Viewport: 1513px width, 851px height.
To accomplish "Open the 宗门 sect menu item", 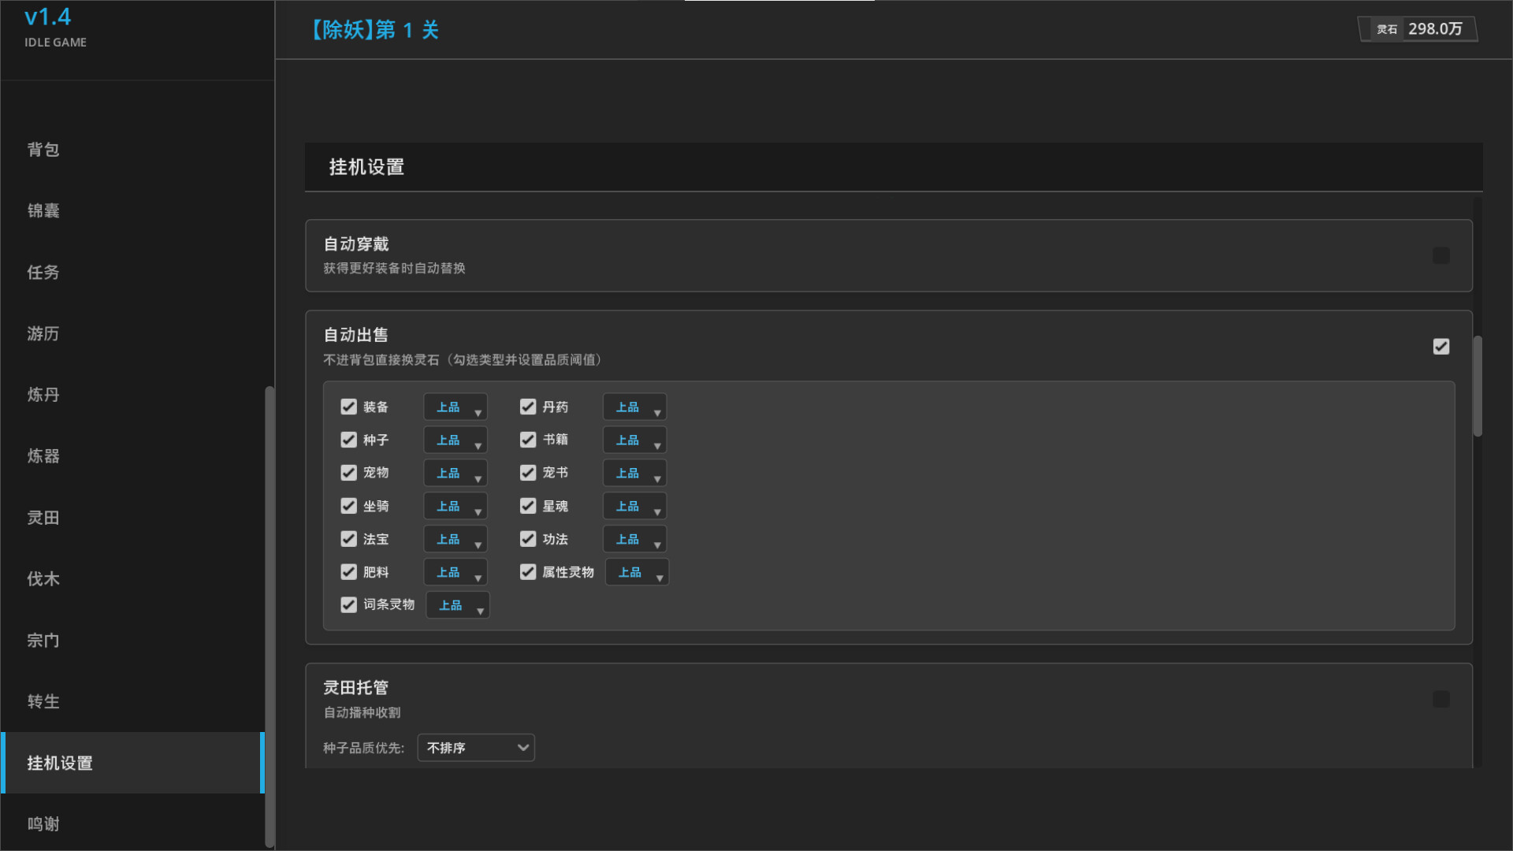I will point(43,641).
